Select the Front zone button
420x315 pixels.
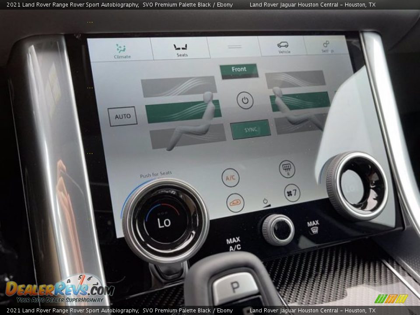coord(239,71)
